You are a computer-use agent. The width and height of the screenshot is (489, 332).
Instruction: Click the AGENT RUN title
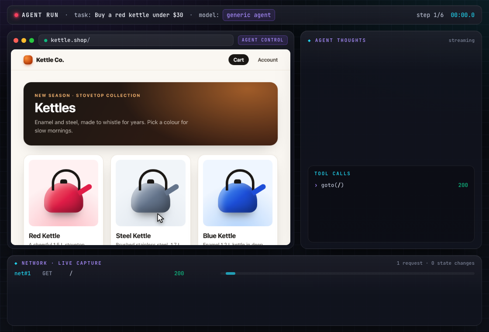coord(40,15)
